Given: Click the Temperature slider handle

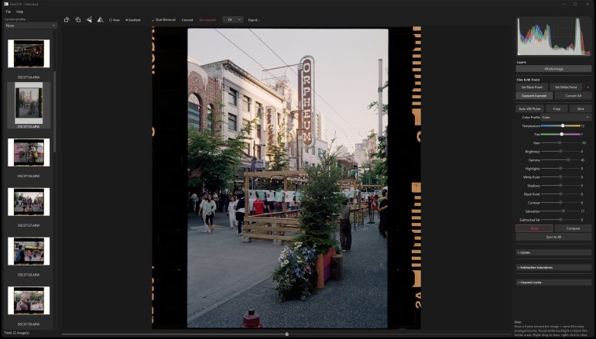Looking at the screenshot, I should (563, 126).
